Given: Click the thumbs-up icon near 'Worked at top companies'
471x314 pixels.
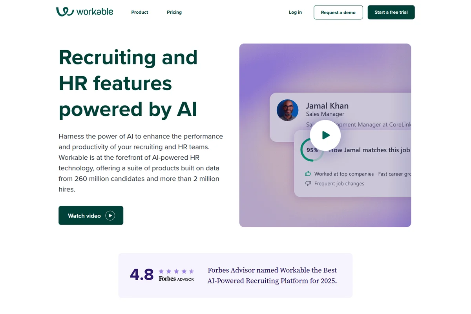Looking at the screenshot, I should (x=308, y=173).
